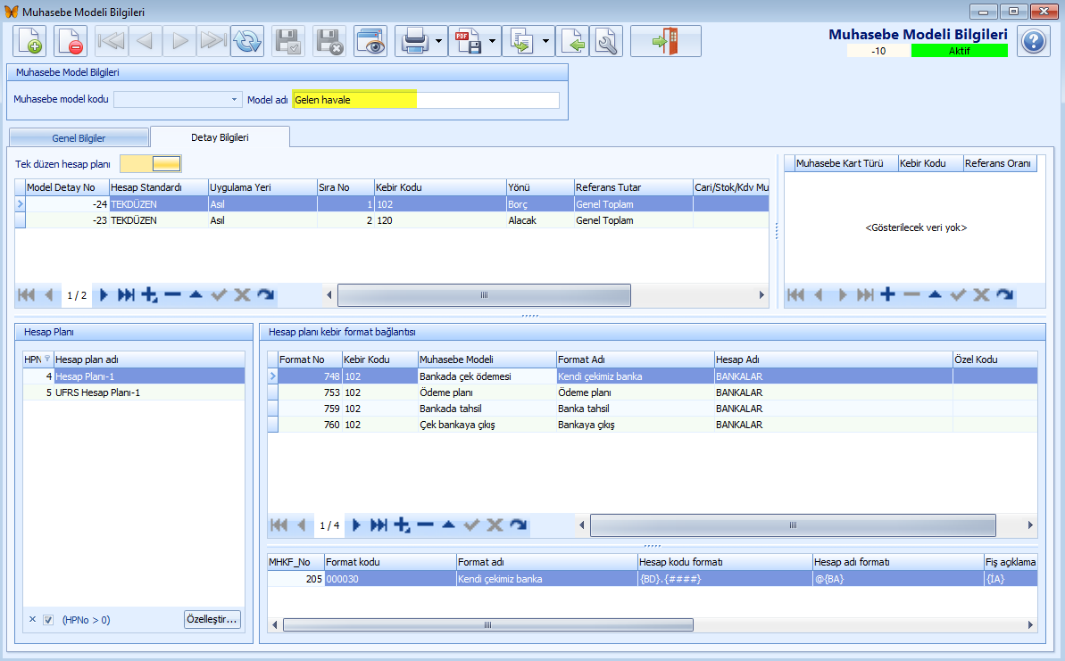1065x661 pixels.
Task: Jump to last record in model detail navigator
Action: 127,294
